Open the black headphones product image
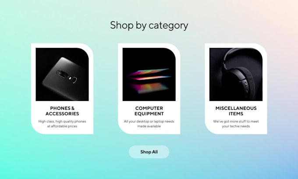This screenshot has width=298, height=179. click(x=236, y=75)
